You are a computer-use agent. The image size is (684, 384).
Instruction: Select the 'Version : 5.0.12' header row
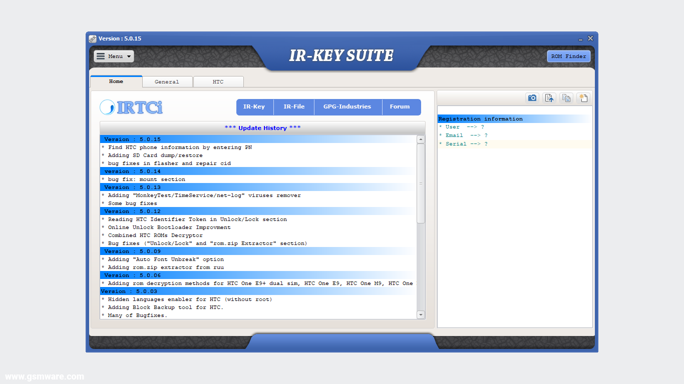pos(258,211)
